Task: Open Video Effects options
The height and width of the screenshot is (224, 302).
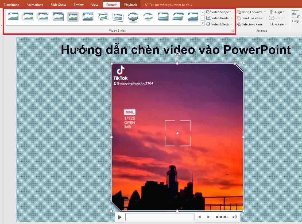Action: tap(219, 24)
